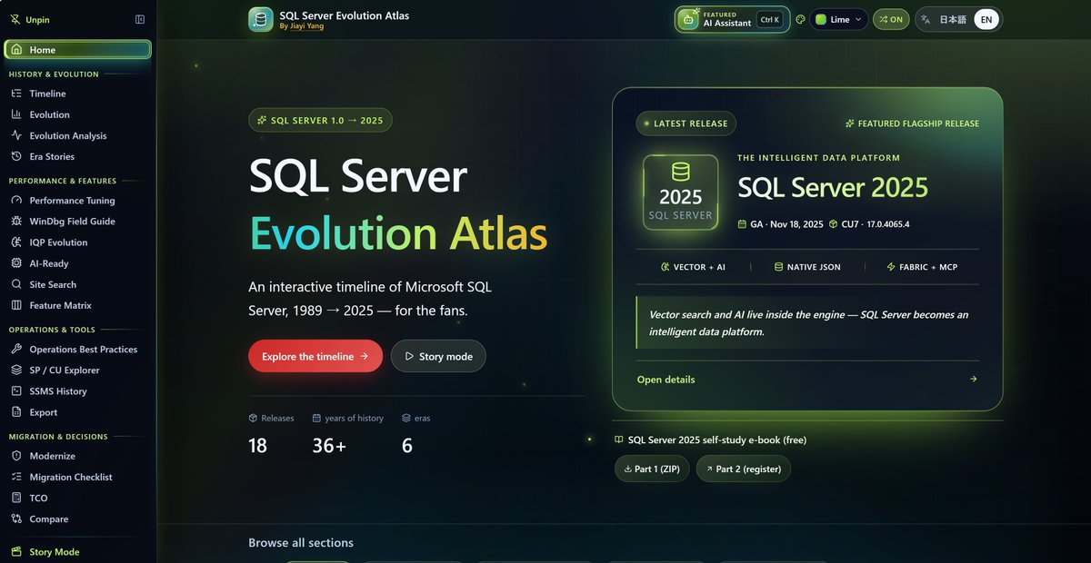Click the FEATURED FLAGSHIP RELEASE label

[x=912, y=123]
